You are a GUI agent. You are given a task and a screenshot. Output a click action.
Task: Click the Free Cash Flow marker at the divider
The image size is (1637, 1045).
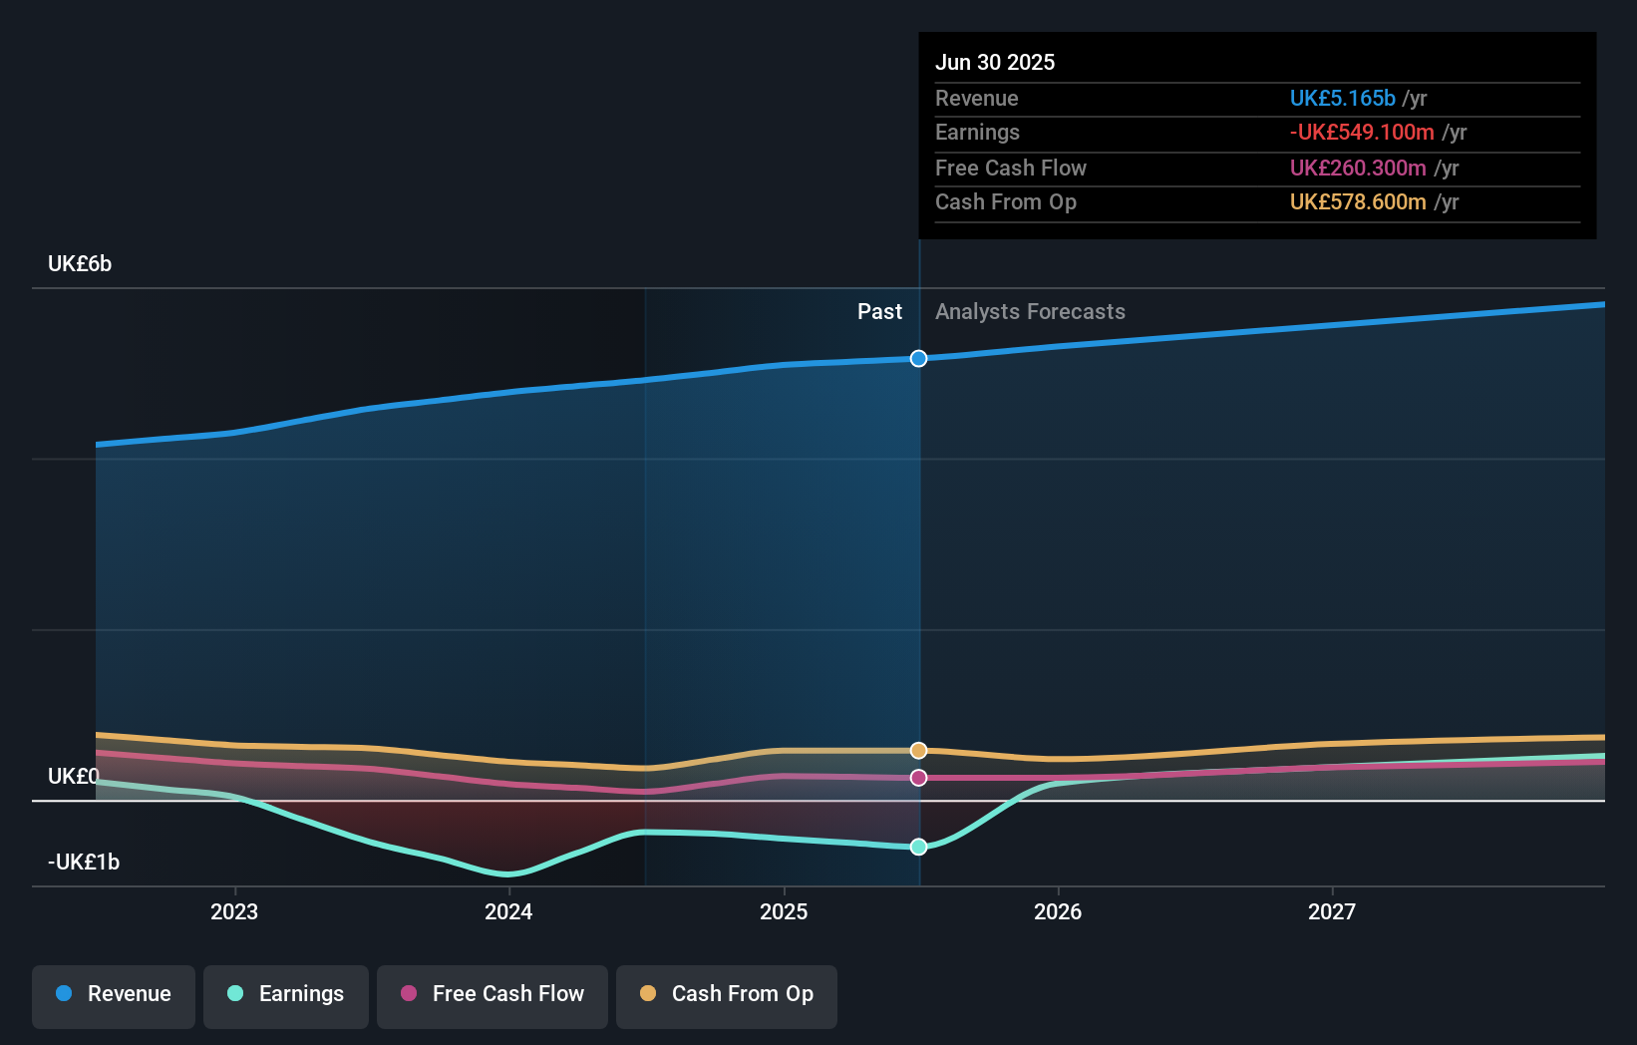tap(918, 778)
